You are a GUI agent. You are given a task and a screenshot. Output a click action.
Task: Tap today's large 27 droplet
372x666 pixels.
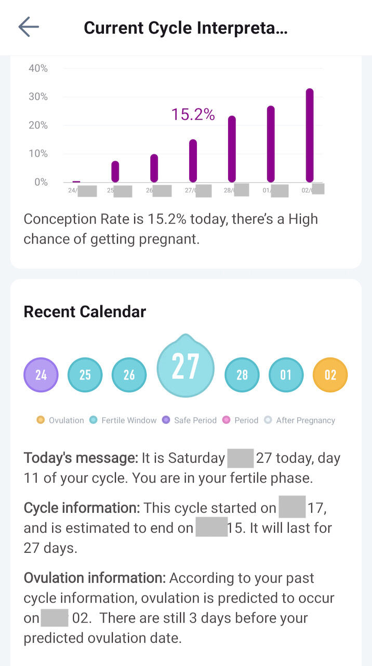coord(185,367)
